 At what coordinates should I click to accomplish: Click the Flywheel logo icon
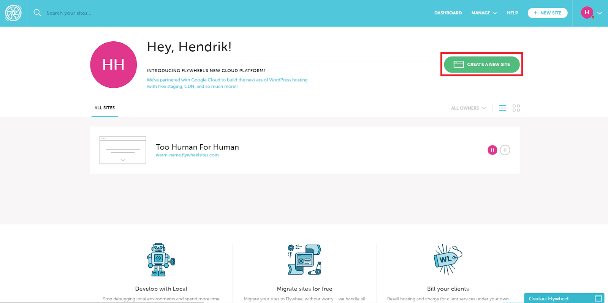tap(13, 13)
